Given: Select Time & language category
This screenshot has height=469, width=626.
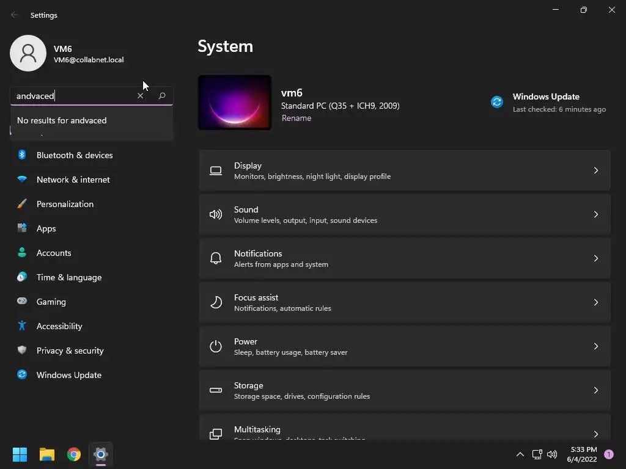Looking at the screenshot, I should tap(92, 277).
